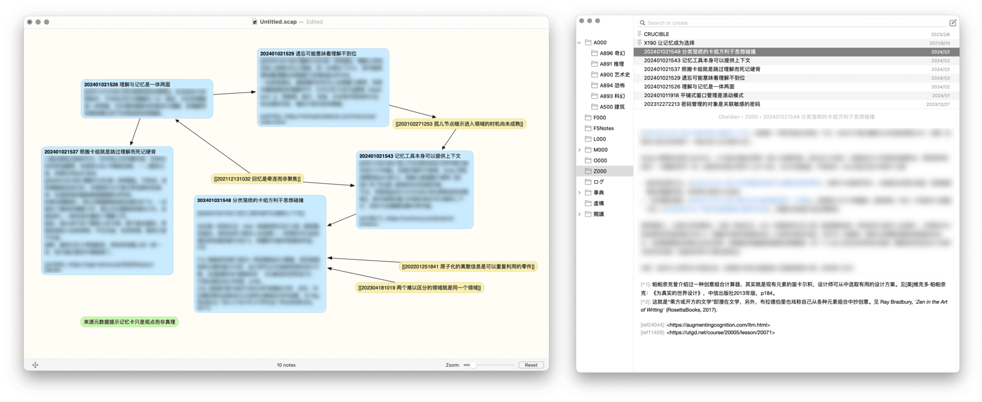Select Scapple note 202401021526 理解与记忆是一体两面
The width and height of the screenshot is (982, 402).
147,99
